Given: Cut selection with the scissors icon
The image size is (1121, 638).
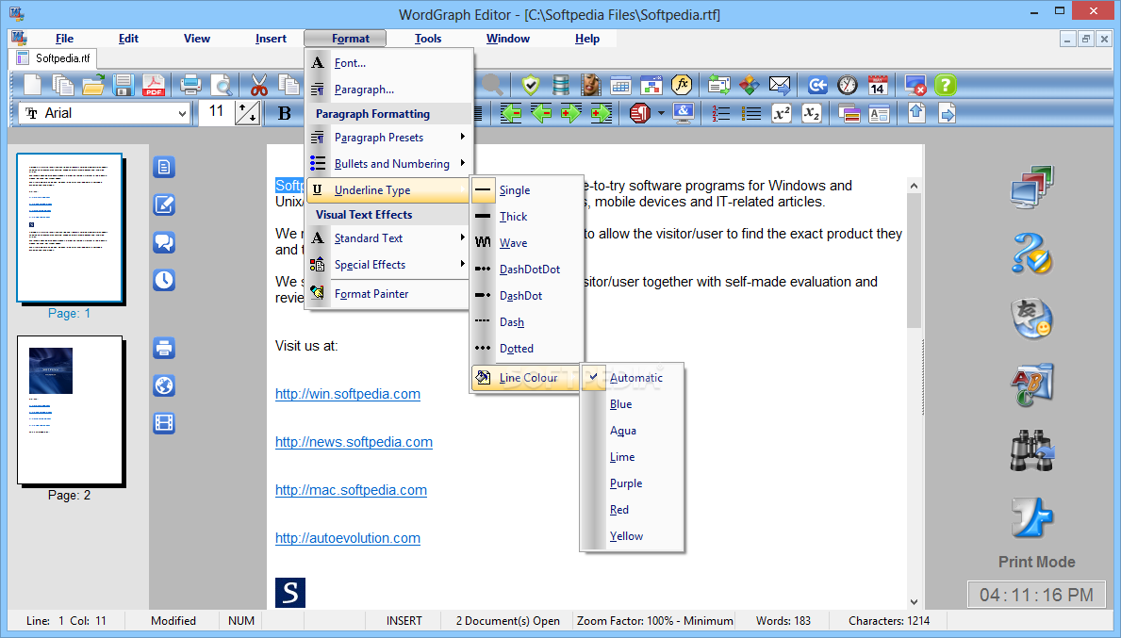Looking at the screenshot, I should 259,86.
